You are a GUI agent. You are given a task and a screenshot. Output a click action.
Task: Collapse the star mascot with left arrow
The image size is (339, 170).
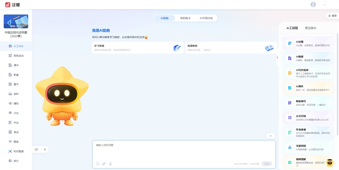click(44, 149)
